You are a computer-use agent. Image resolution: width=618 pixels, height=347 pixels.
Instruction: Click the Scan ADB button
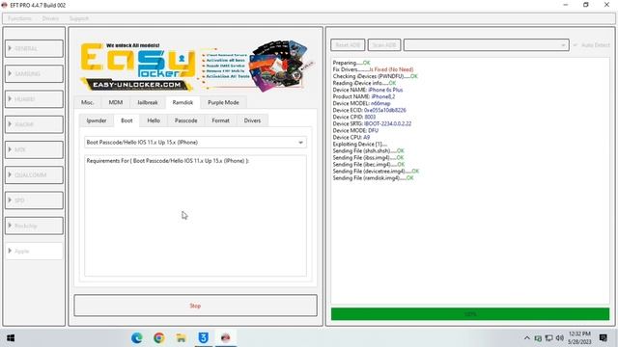[384, 45]
